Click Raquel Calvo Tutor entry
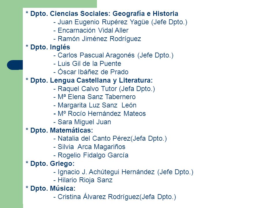 point(104,89)
